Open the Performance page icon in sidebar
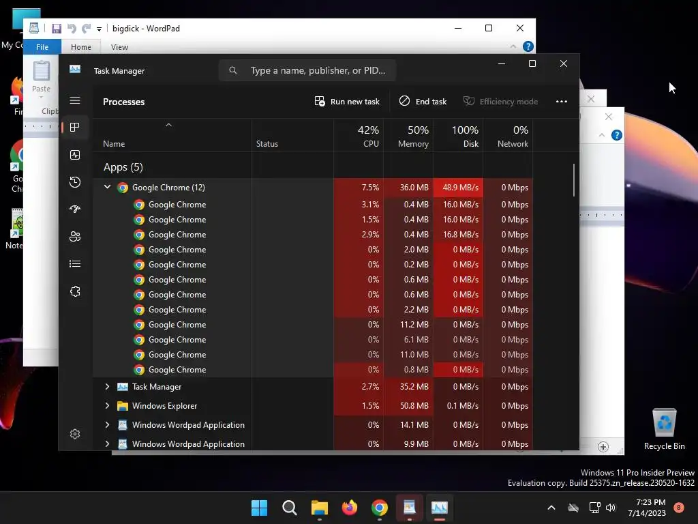The width and height of the screenshot is (698, 524). click(x=75, y=155)
